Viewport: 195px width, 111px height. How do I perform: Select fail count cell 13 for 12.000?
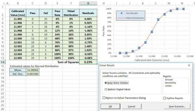(46, 39)
